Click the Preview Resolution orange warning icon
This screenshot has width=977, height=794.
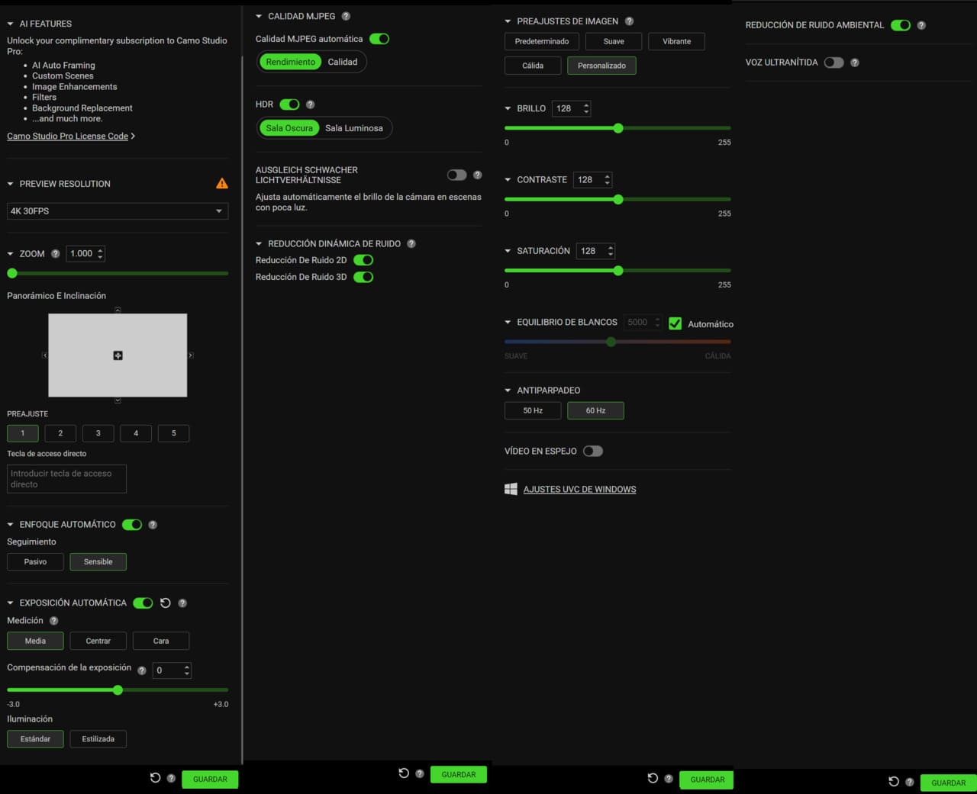pyautogui.click(x=221, y=183)
